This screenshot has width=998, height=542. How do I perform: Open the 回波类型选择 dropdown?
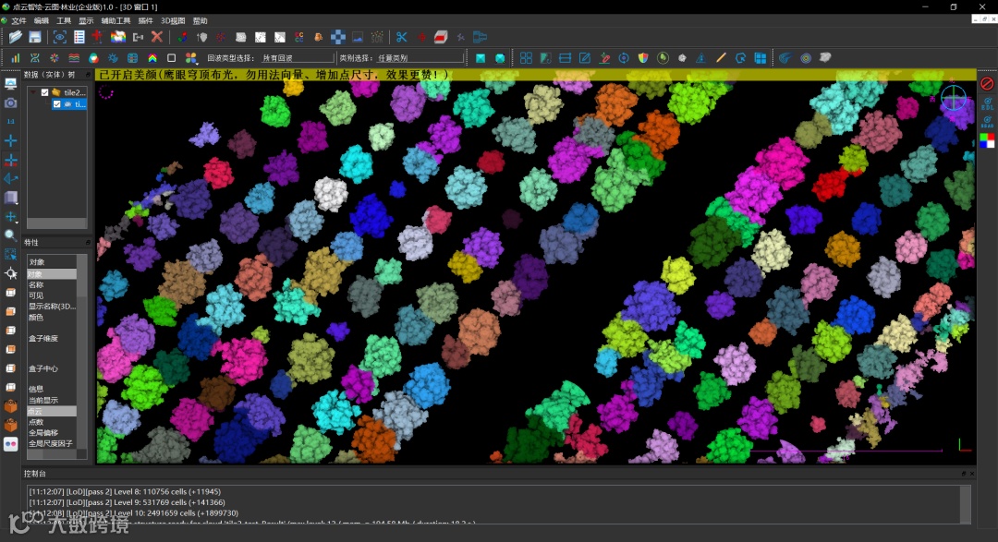pos(294,58)
